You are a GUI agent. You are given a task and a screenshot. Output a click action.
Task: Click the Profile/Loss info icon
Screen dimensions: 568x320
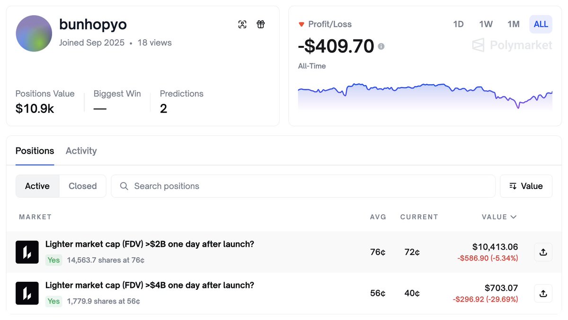coord(381,47)
